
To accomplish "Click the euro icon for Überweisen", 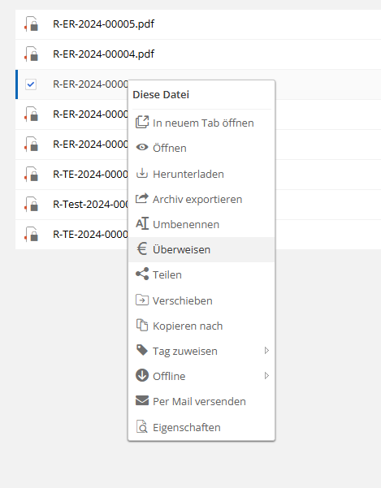I will [142, 248].
